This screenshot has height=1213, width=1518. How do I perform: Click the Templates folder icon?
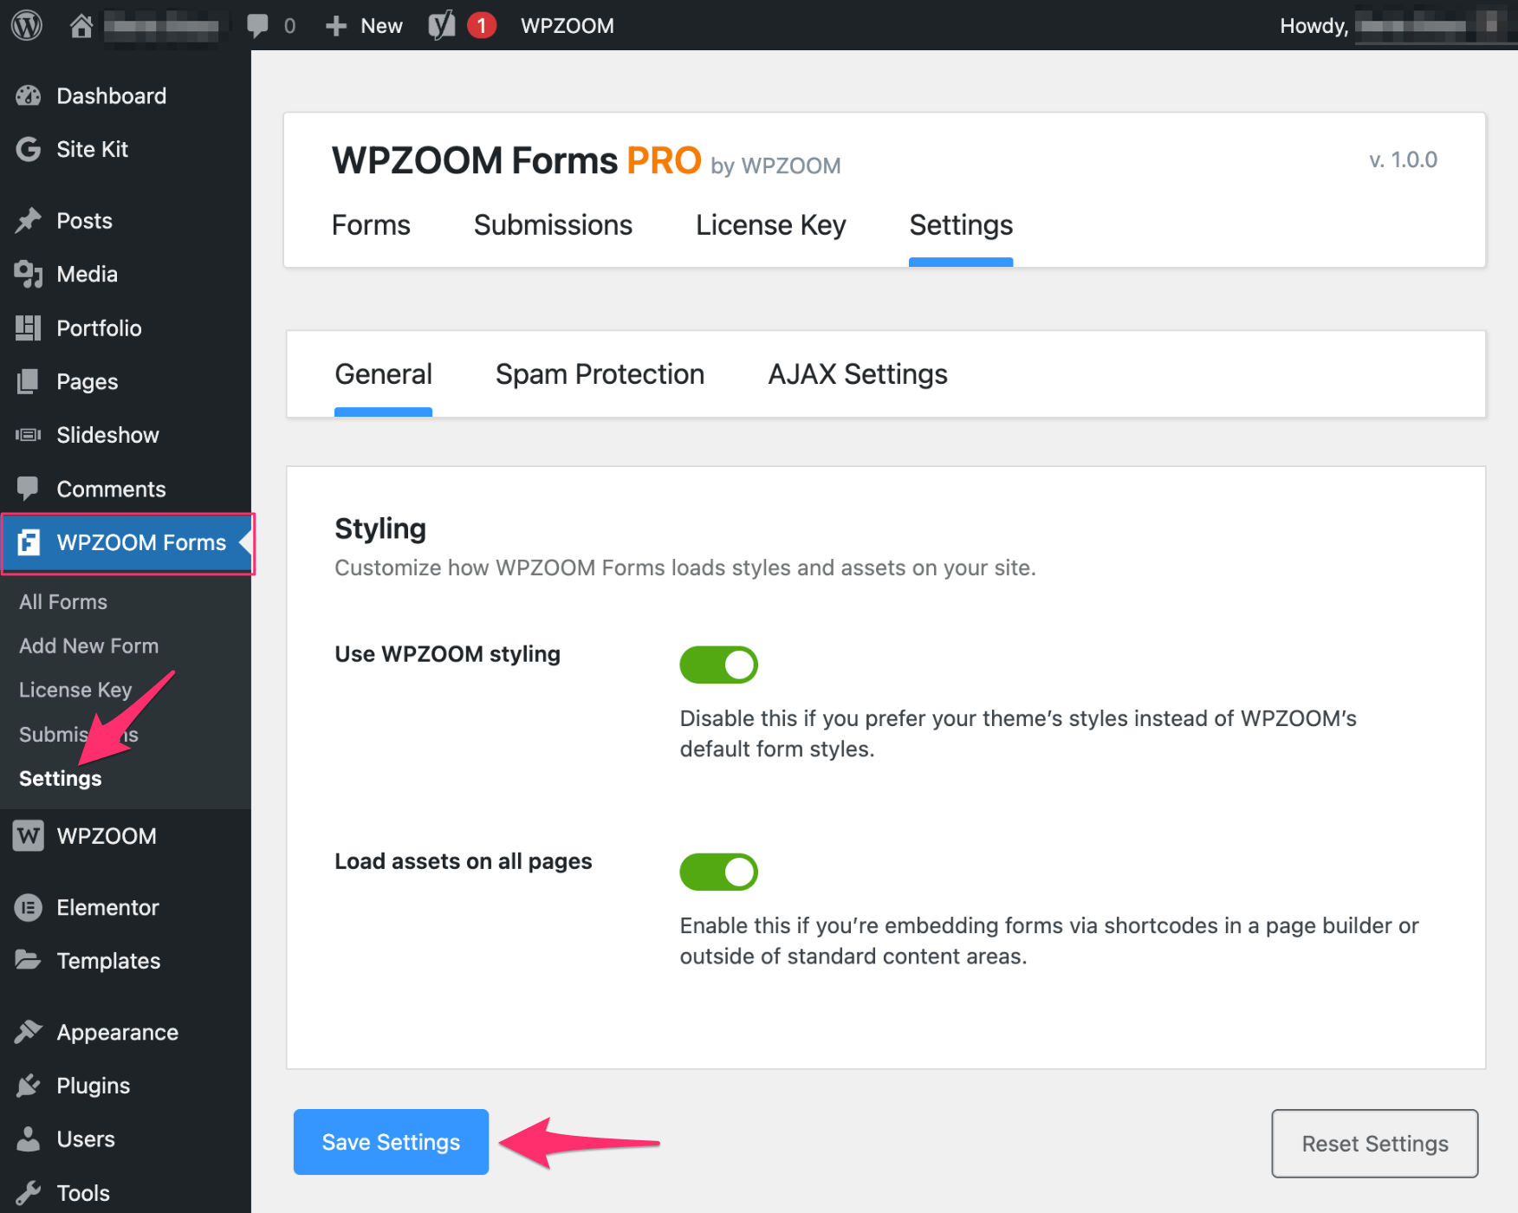pos(29,960)
